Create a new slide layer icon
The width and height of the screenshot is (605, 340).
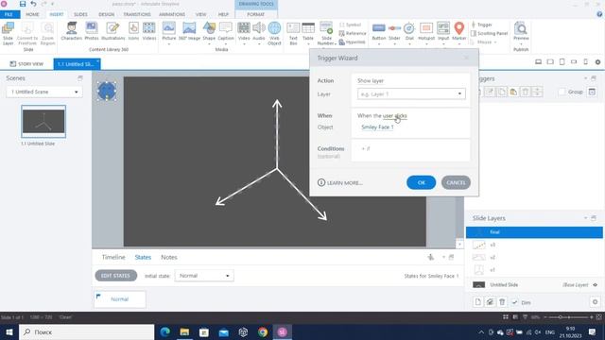[478, 302]
